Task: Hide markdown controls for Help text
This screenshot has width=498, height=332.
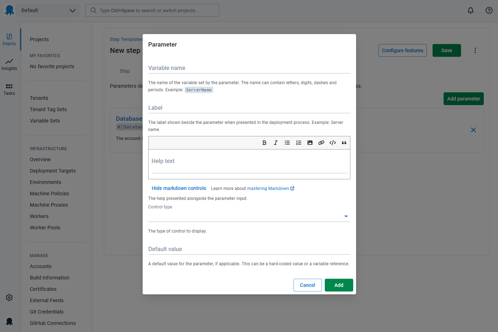Action: [179, 188]
